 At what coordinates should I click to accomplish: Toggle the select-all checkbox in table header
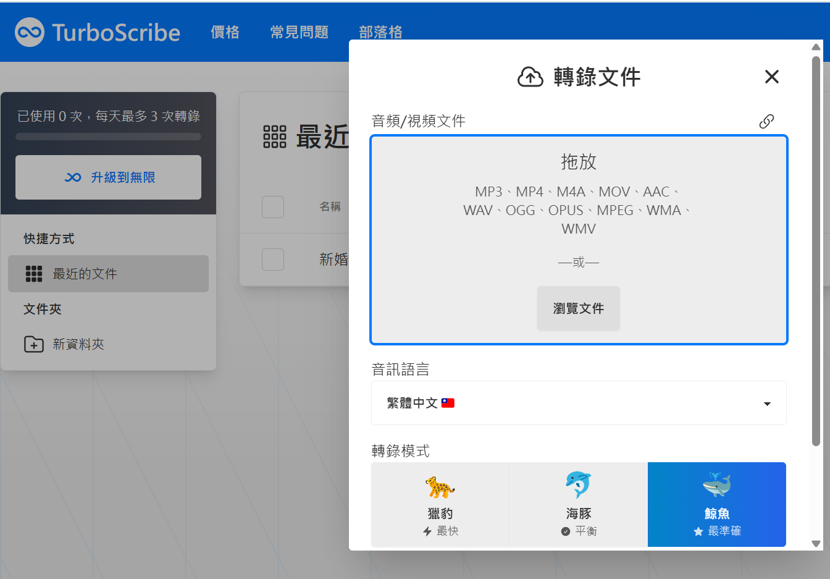(x=273, y=207)
